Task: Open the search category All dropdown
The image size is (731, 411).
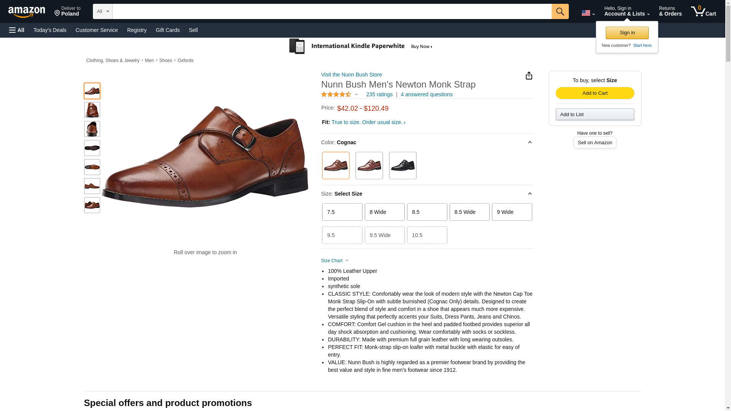Action: pos(102,11)
